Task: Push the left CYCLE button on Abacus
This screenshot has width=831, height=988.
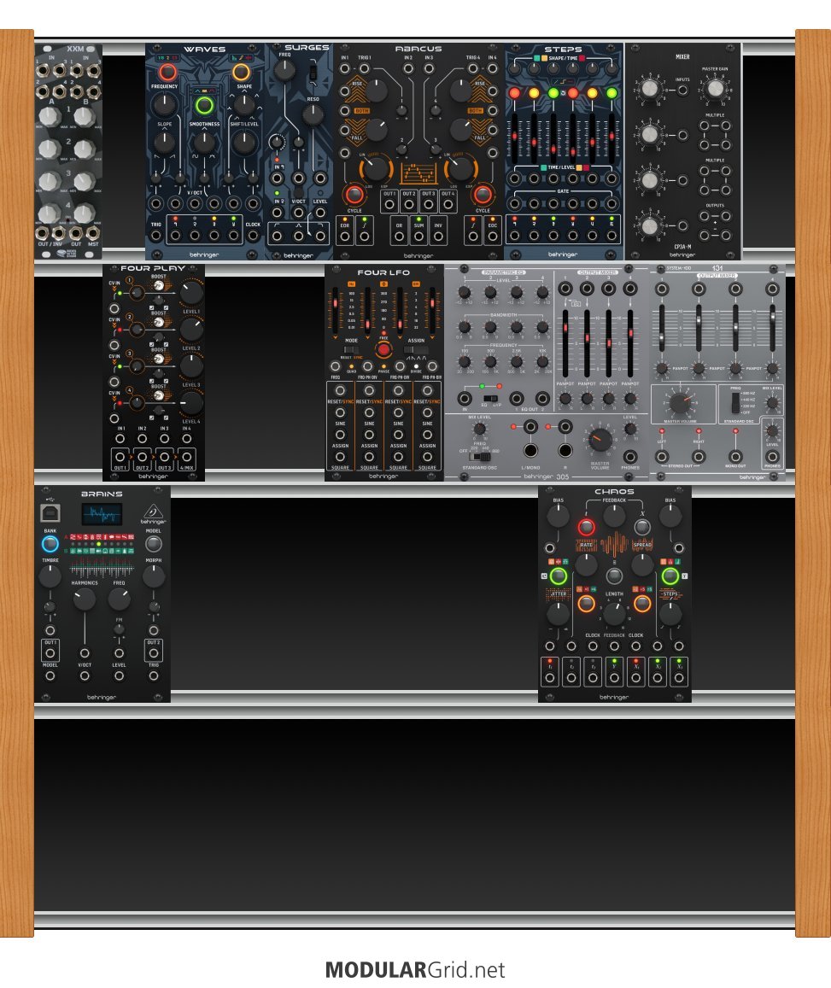Action: click(354, 195)
